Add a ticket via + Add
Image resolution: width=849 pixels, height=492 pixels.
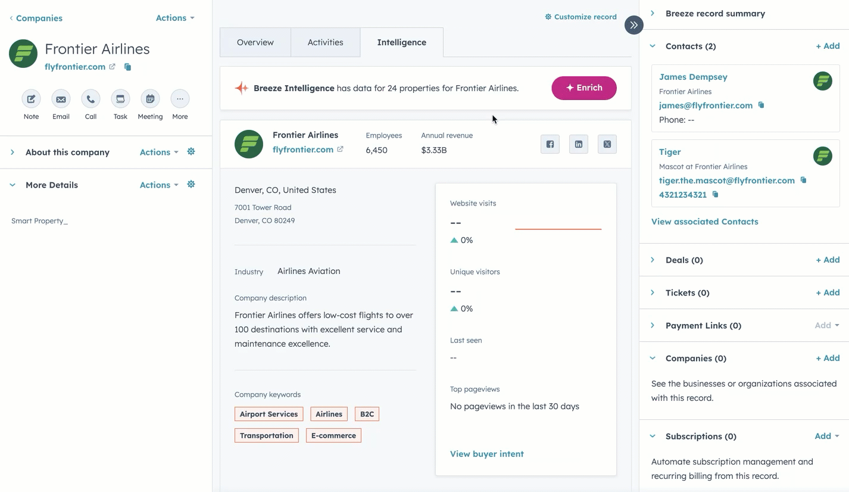point(828,292)
